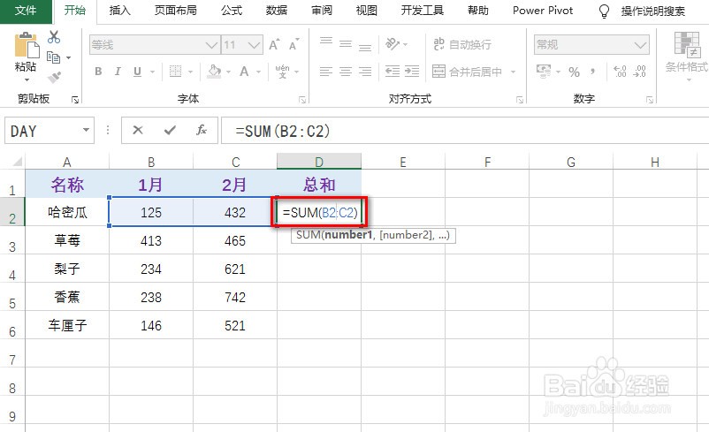
Task: Open 剪贴板 dialog launcher
Action: click(75, 100)
